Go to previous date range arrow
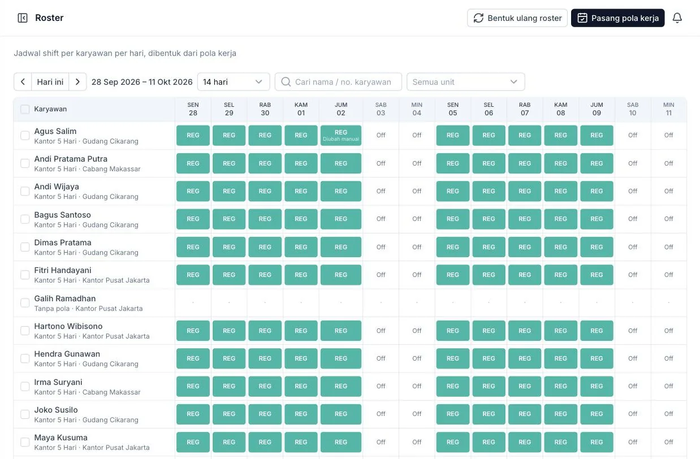Image resolution: width=700 pixels, height=459 pixels. point(23,82)
